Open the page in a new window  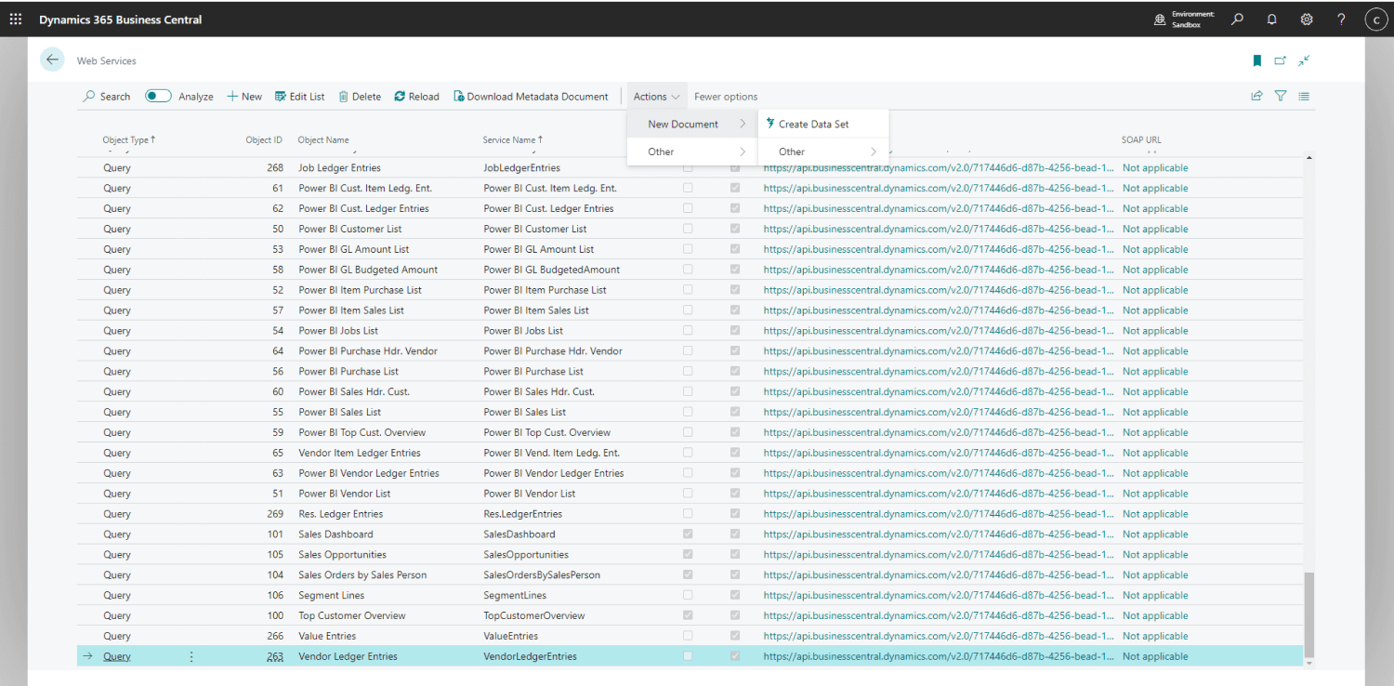coord(1280,60)
